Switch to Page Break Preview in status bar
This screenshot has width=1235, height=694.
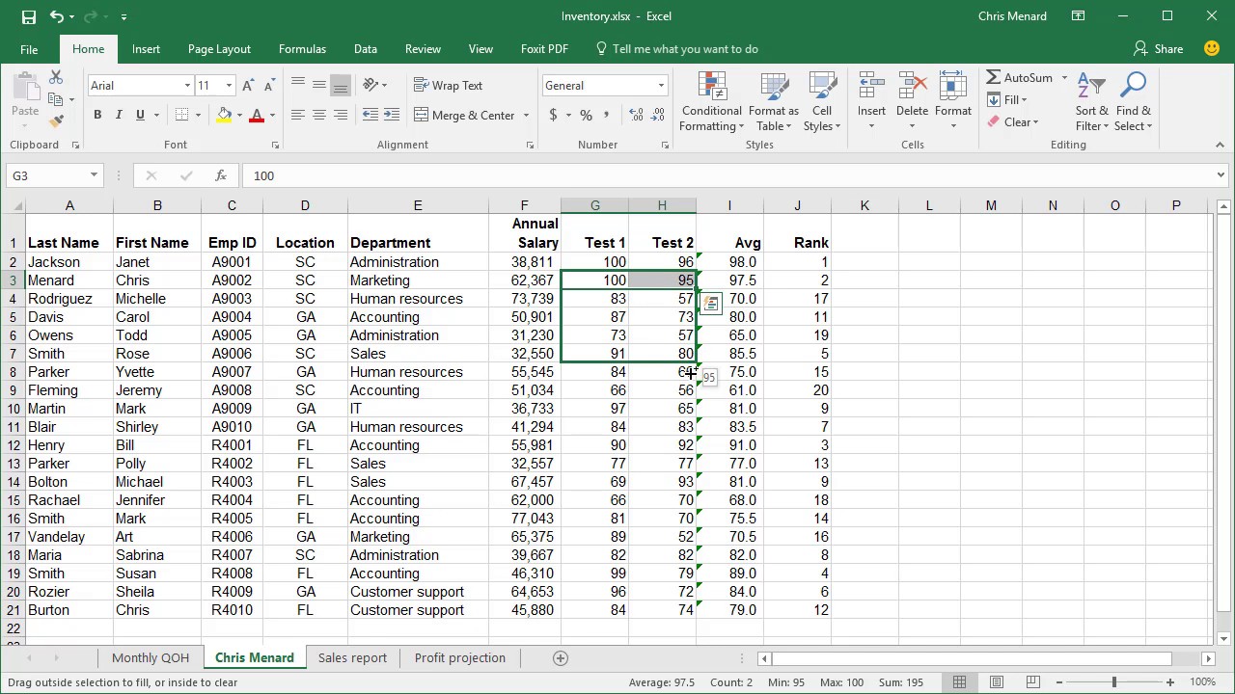coord(1032,682)
